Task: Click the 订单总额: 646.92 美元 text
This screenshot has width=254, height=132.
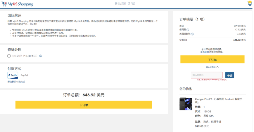Action: click(x=84, y=95)
